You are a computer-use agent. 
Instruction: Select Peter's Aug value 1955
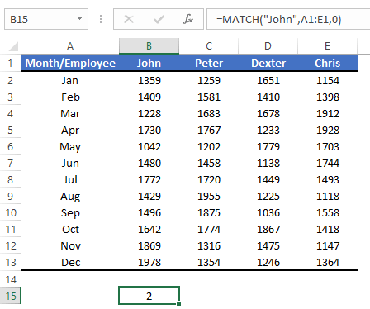click(209, 196)
